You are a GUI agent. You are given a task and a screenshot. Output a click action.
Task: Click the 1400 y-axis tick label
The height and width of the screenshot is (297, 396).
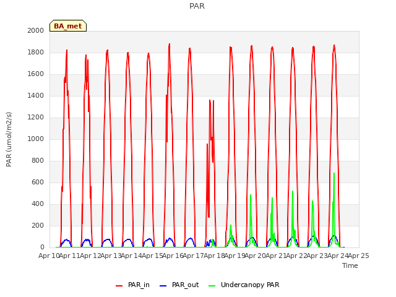[x=36, y=96]
